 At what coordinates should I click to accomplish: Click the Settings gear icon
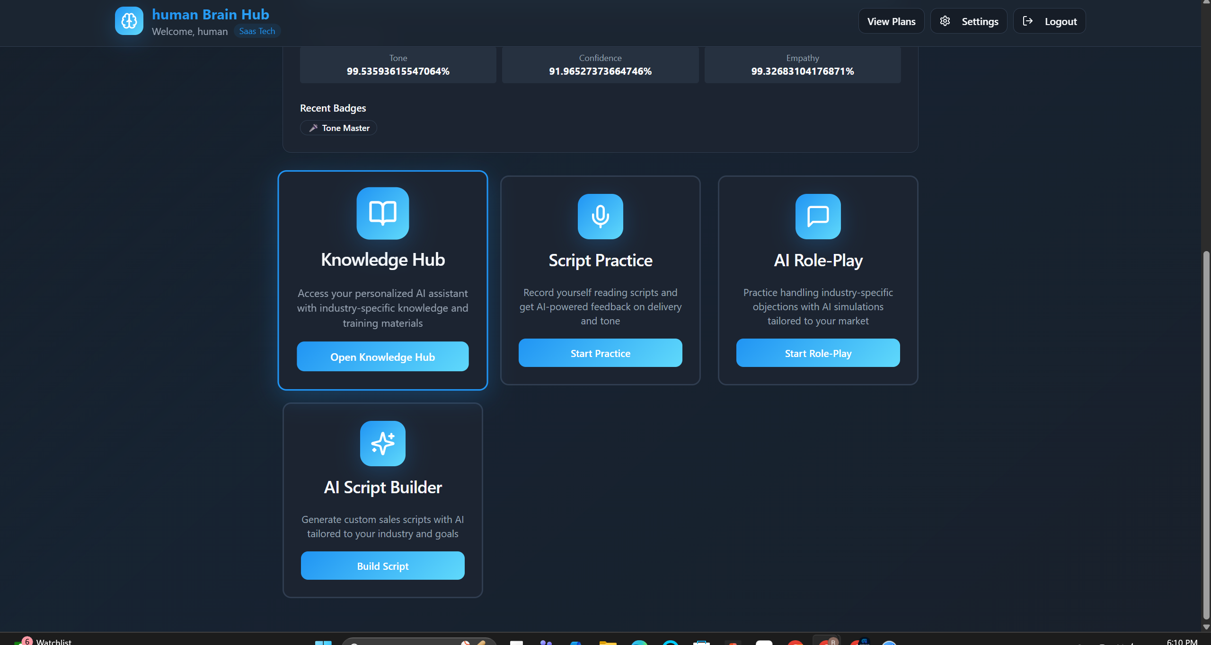point(945,21)
